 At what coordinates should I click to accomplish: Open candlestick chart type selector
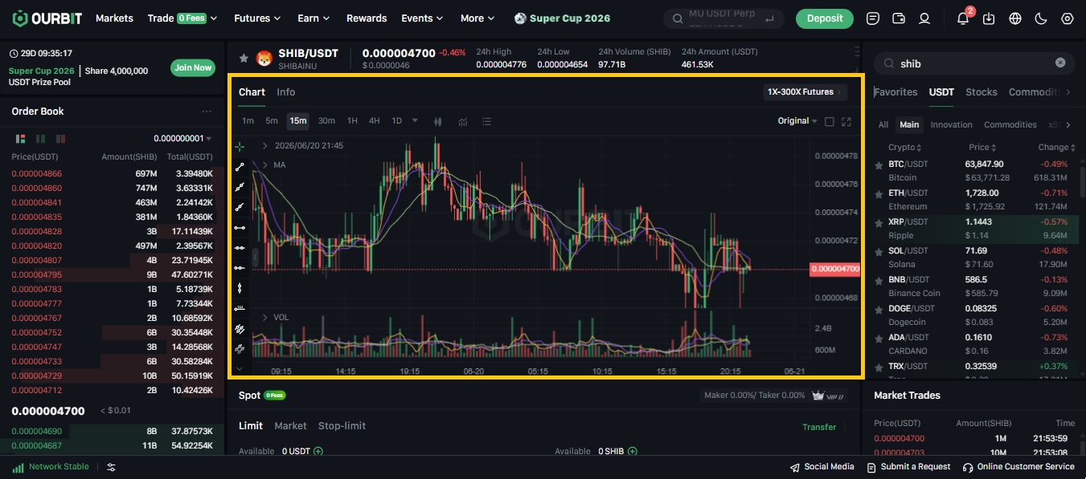coord(438,121)
